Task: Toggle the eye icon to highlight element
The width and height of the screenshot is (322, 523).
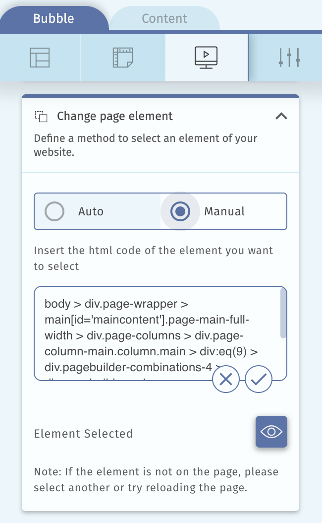Action: click(x=271, y=432)
